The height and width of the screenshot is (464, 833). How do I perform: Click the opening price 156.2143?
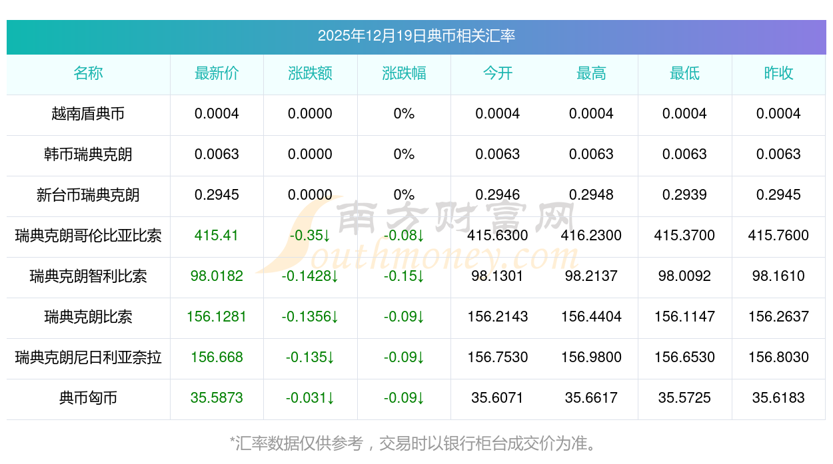[498, 317]
